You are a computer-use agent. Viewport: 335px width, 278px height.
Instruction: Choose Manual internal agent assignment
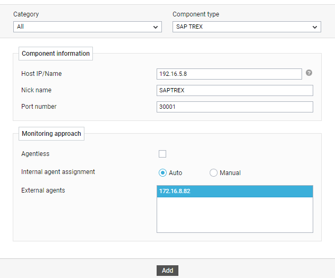click(x=213, y=172)
